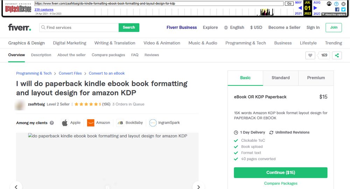The width and height of the screenshot is (350, 189).
Task: Click Convert to an eBook breadcrumb
Action: pos(107,73)
